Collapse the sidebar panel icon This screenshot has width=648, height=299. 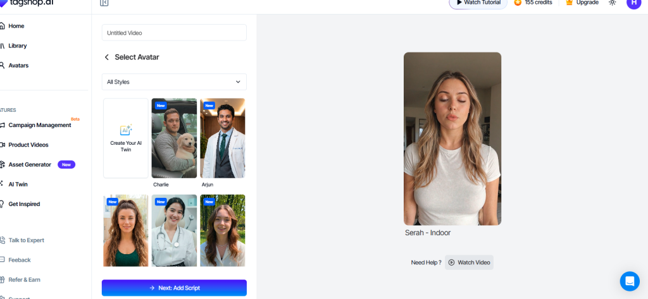(104, 3)
